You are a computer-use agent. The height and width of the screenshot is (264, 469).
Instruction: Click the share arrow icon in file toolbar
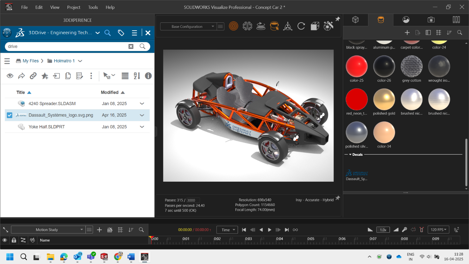coord(22,76)
